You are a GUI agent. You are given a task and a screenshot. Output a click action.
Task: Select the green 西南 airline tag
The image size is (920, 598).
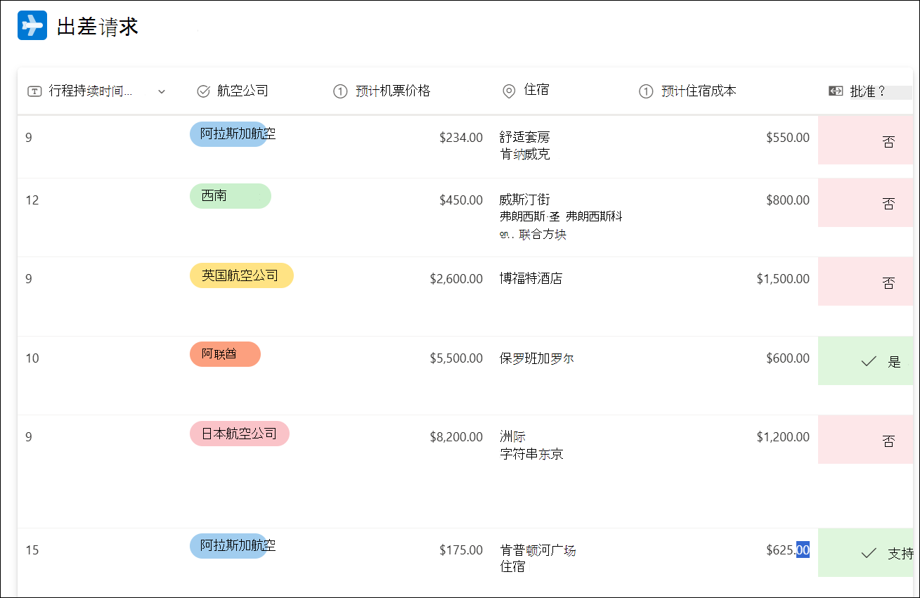[231, 196]
